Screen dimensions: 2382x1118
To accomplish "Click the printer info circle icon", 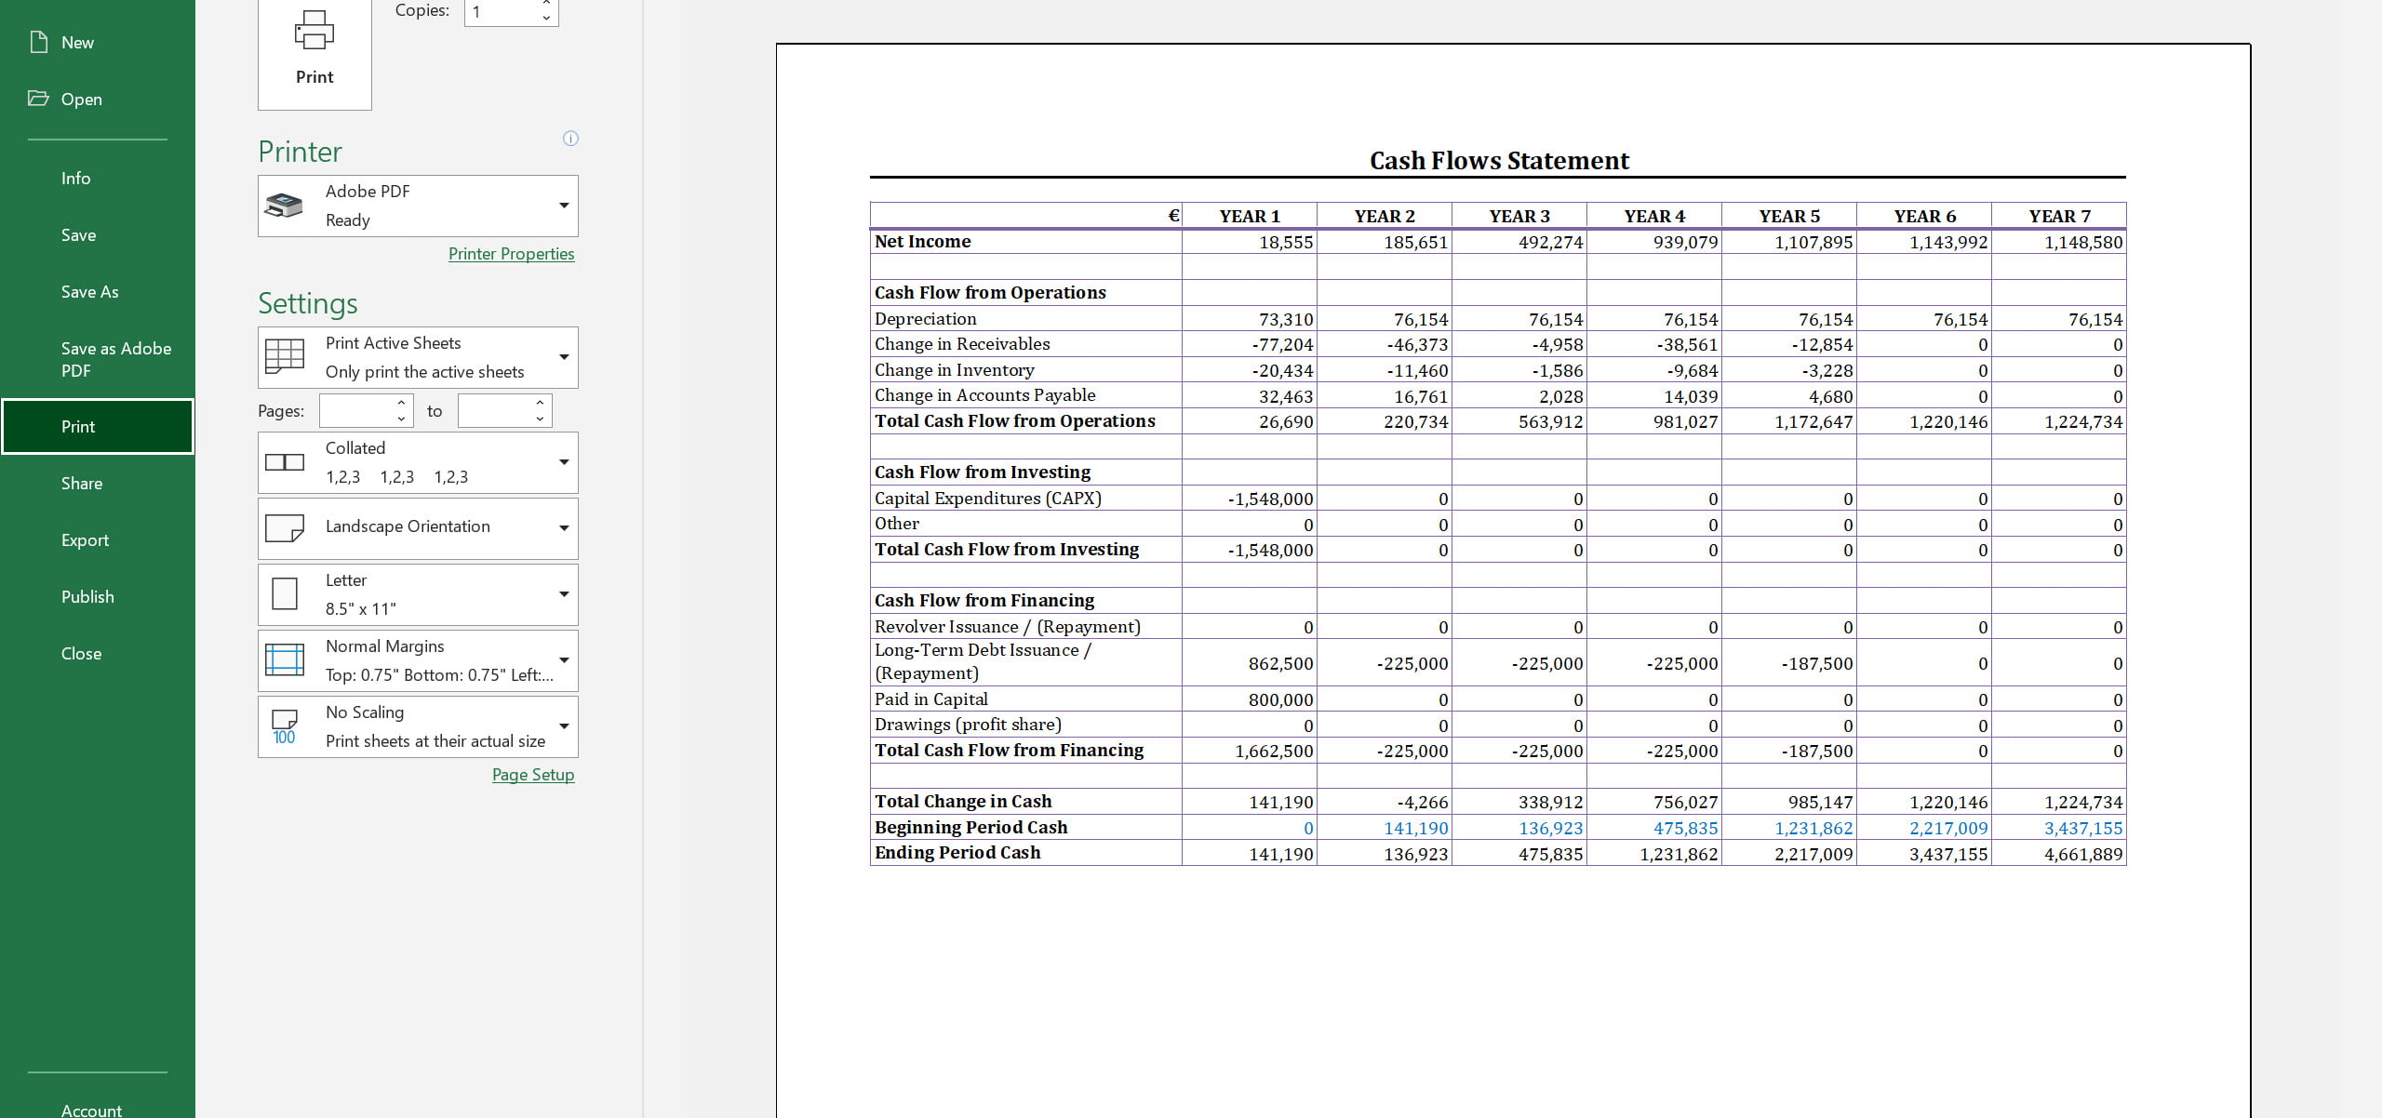I will tap(570, 139).
